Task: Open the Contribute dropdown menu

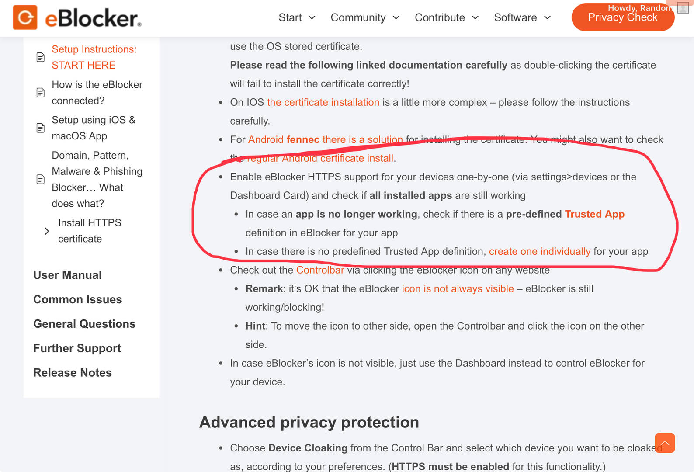Action: coord(447,17)
